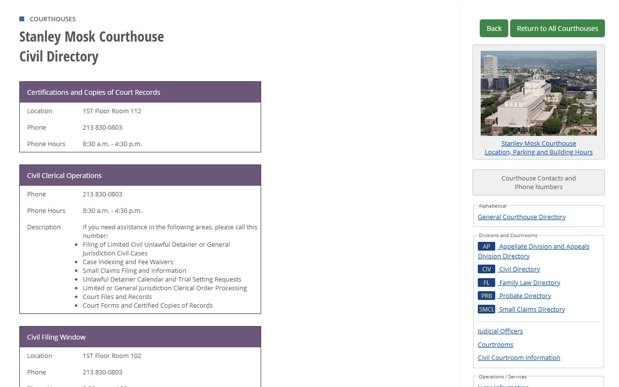
Task: Click Phone Hours value in Certifications section
Action: point(112,144)
